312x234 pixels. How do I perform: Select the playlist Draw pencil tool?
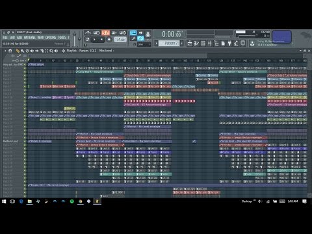click(18, 51)
